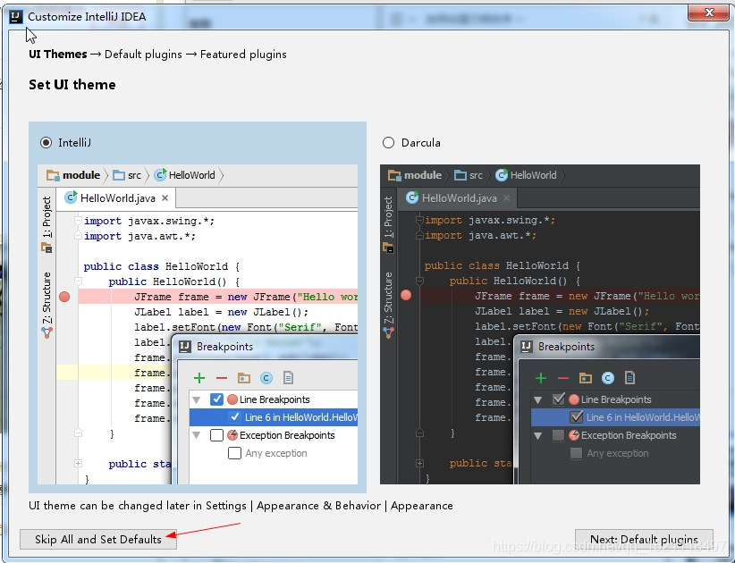Click src folder icon in Darcula preview breadcrumb
Viewport: 735px width, 563px height.
coord(460,176)
